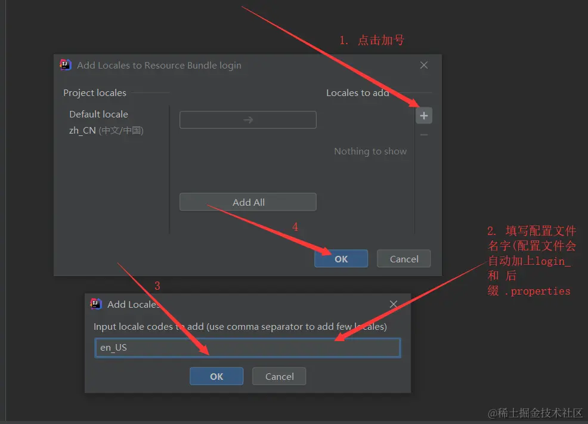588x424 pixels.
Task: Click the Add All button
Action: pyautogui.click(x=248, y=202)
